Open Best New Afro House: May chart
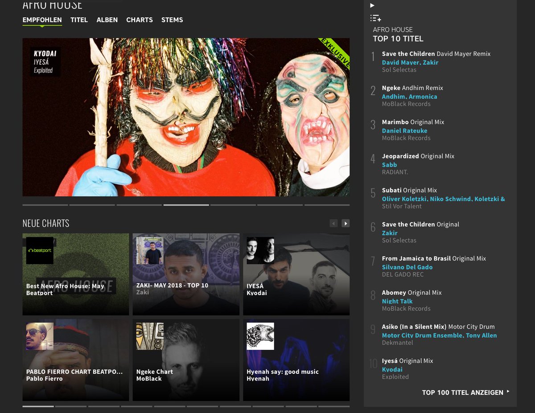 pos(76,274)
